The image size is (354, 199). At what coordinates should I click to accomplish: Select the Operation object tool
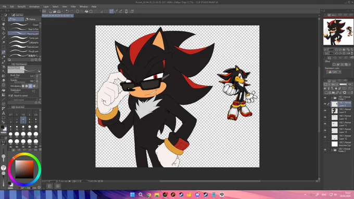(4, 29)
